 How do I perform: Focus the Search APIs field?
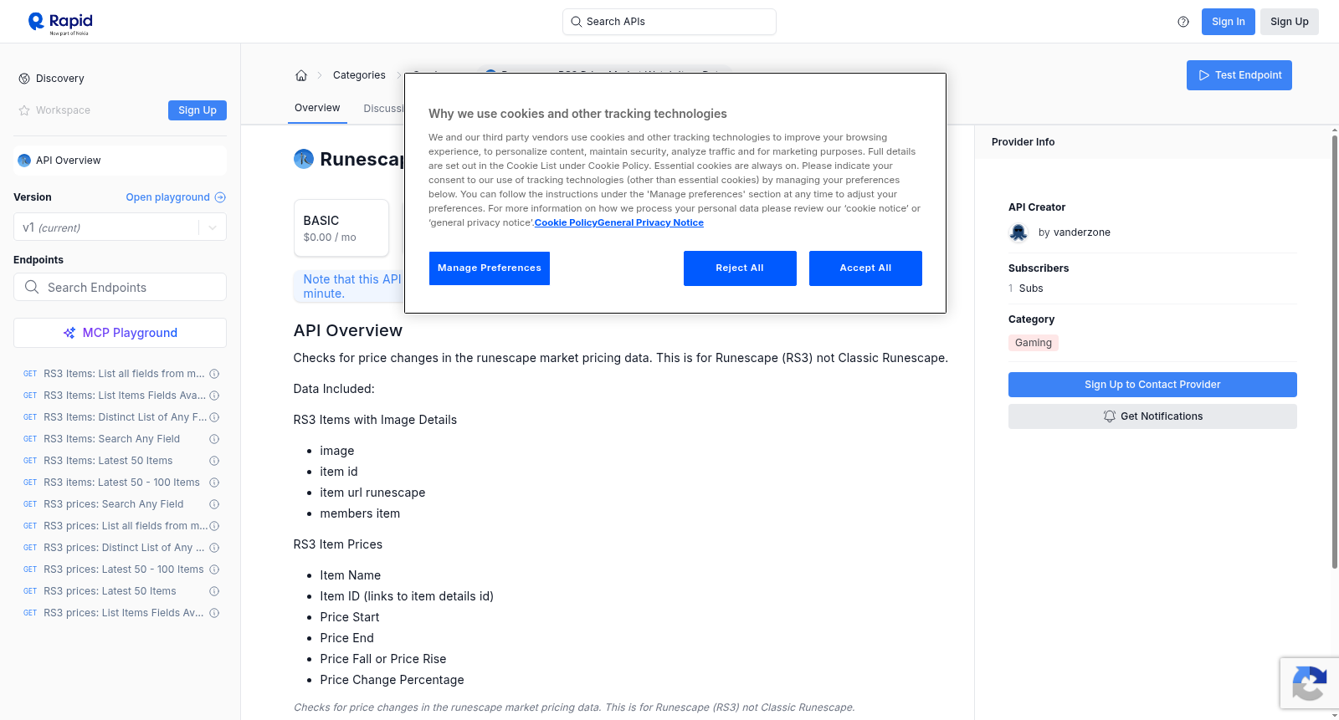(x=669, y=22)
